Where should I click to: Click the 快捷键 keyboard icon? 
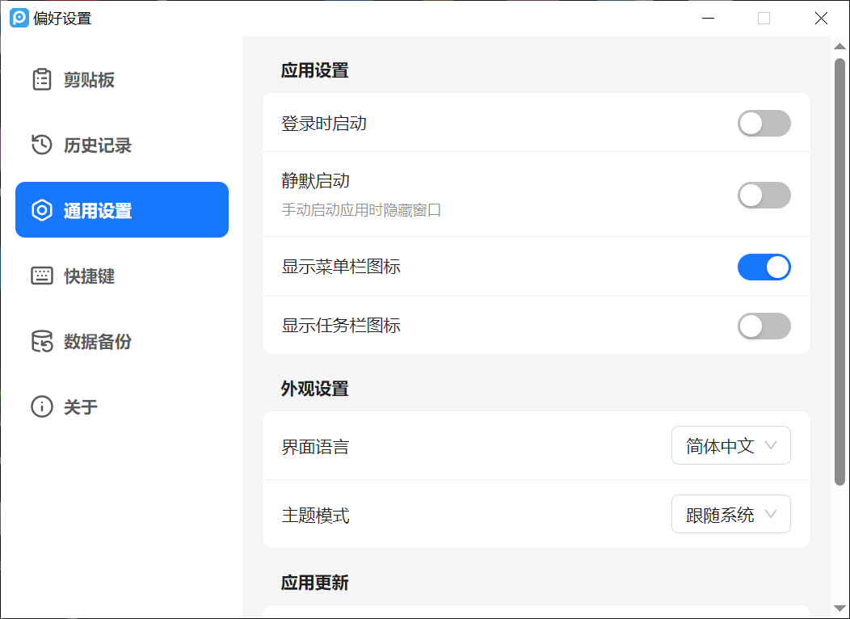[42, 276]
